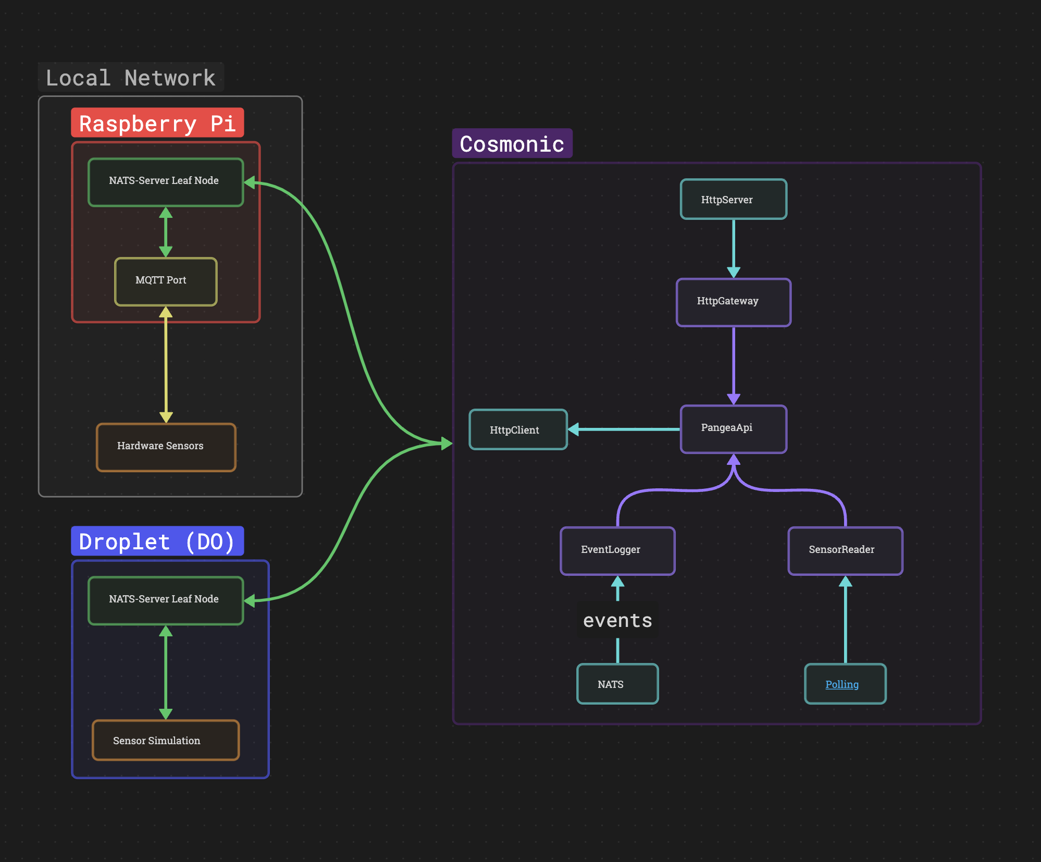Click the EventLogger node
The height and width of the screenshot is (862, 1041).
coord(617,550)
